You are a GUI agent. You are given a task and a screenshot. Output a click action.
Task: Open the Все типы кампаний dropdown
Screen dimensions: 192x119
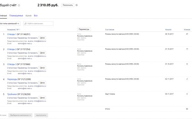click(10, 24)
